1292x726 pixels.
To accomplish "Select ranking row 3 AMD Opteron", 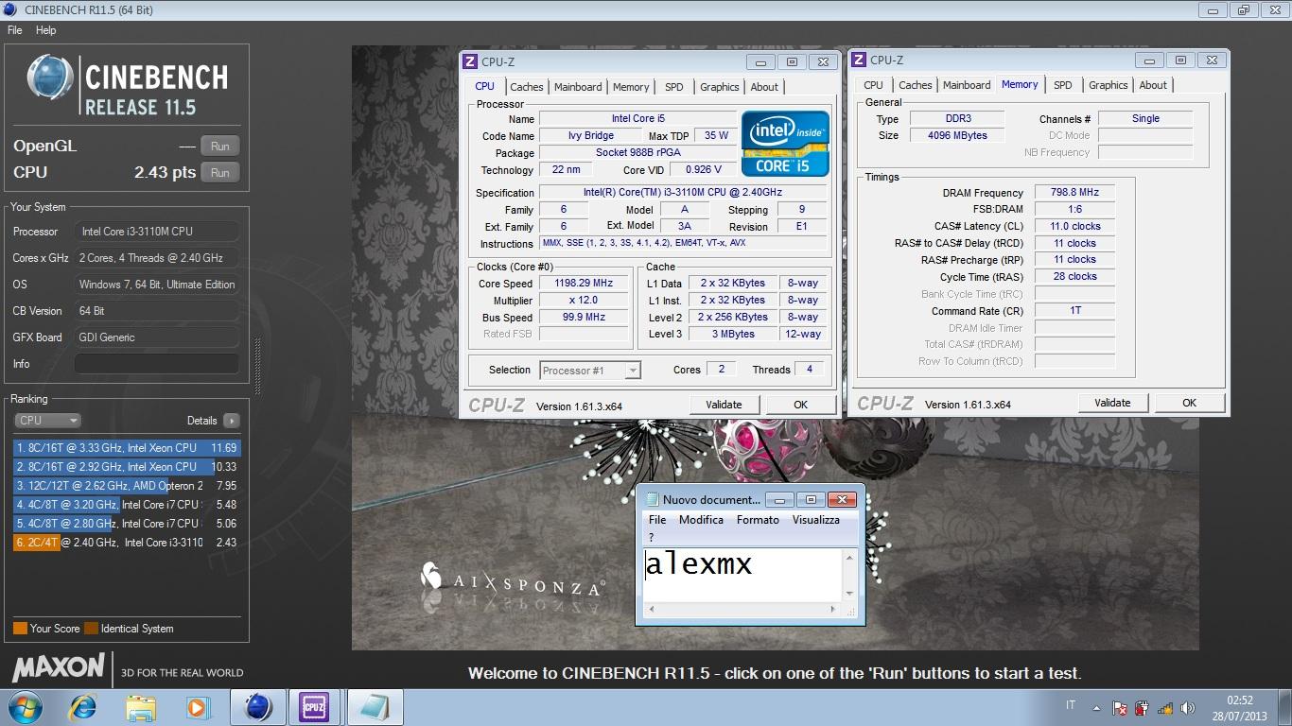I will tap(126, 486).
